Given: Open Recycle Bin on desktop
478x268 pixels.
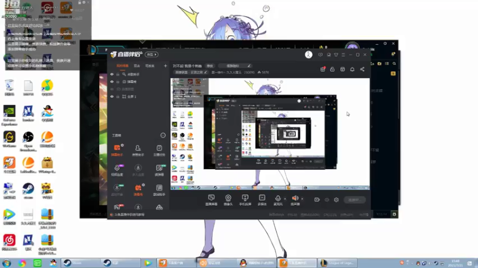Looking at the screenshot, I should point(9,88).
